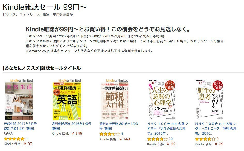
Task: Click kindleunlimited badge above 英語 cover
Action: (x=69, y=81)
